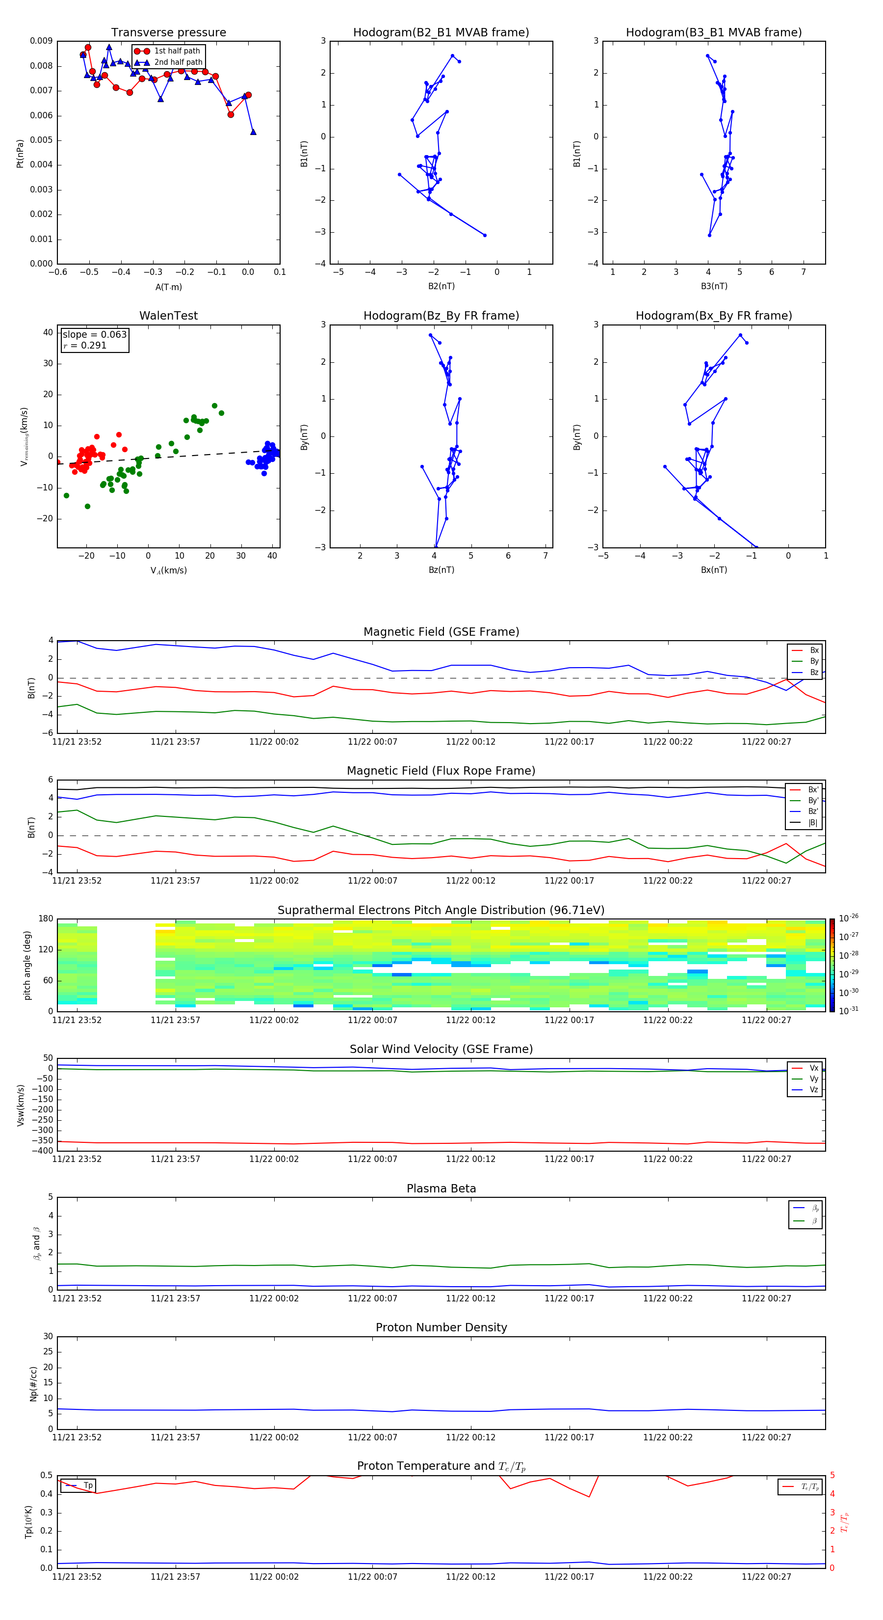
Task: Click the β legend entry in Plasma Beta plot
Action: pos(805,1221)
